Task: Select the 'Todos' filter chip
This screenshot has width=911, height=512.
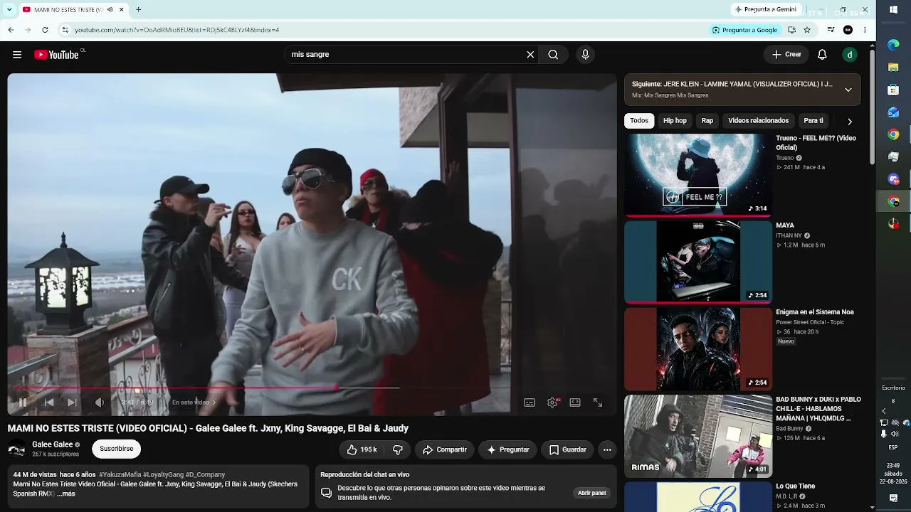Action: [x=639, y=121]
